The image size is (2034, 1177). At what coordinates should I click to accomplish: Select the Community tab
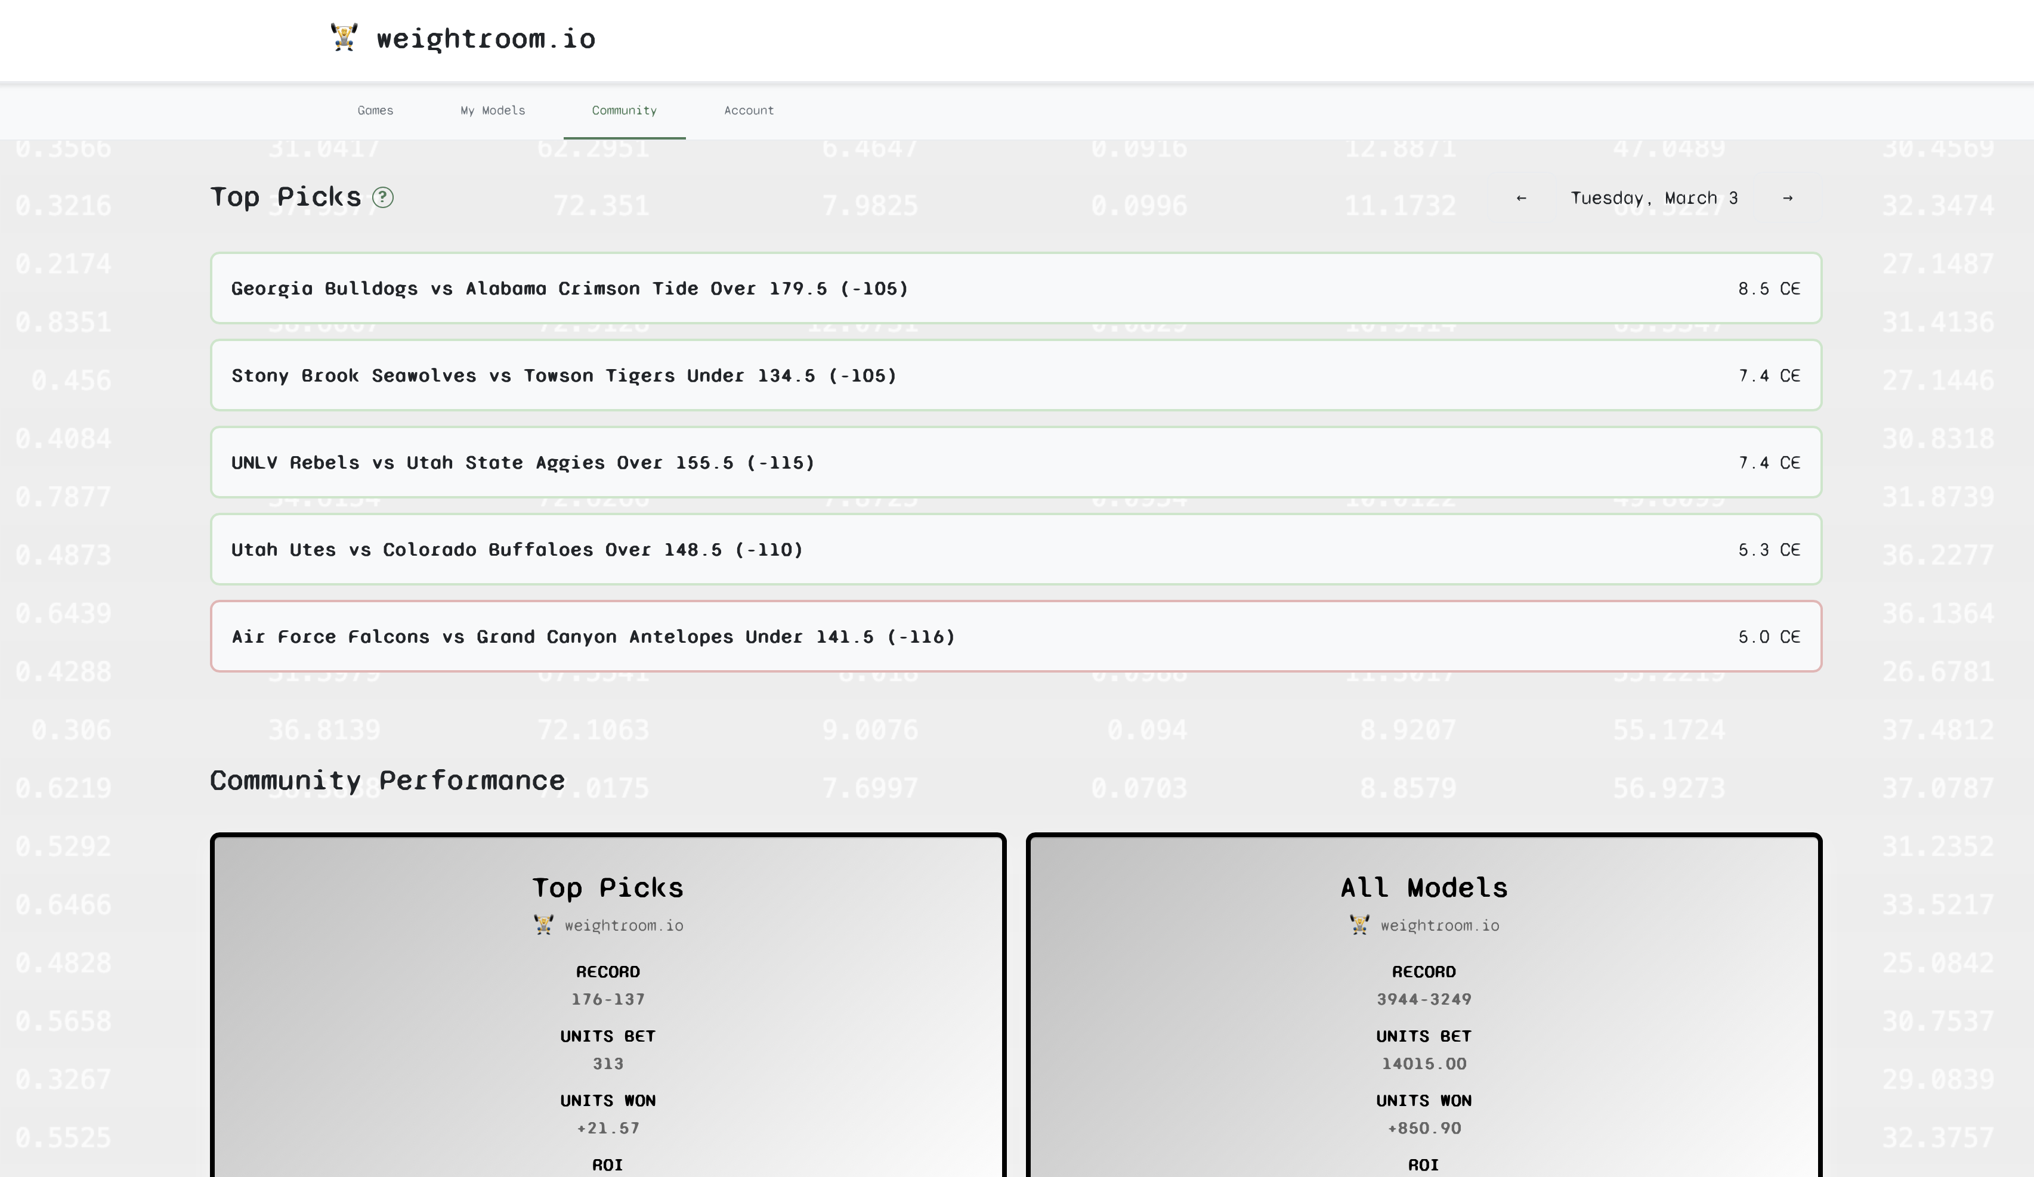pos(624,110)
